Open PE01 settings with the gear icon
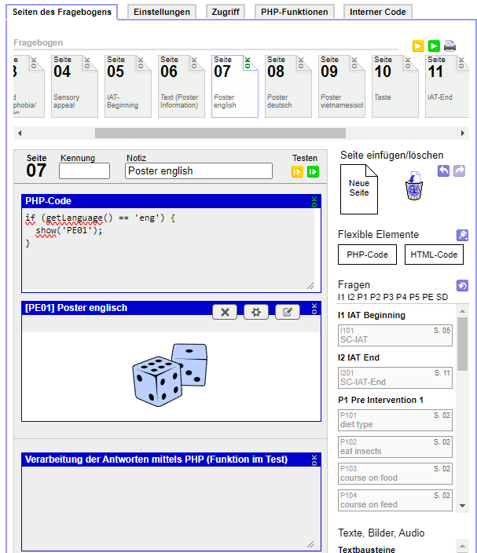 256,312
